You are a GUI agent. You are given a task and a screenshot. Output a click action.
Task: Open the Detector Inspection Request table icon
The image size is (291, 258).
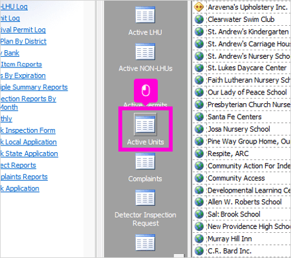click(x=145, y=198)
